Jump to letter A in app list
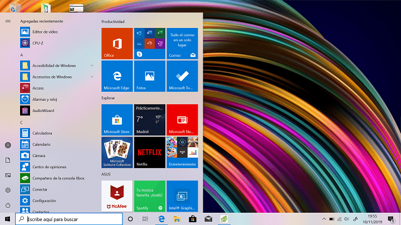This screenshot has width=401, height=225. point(22,55)
